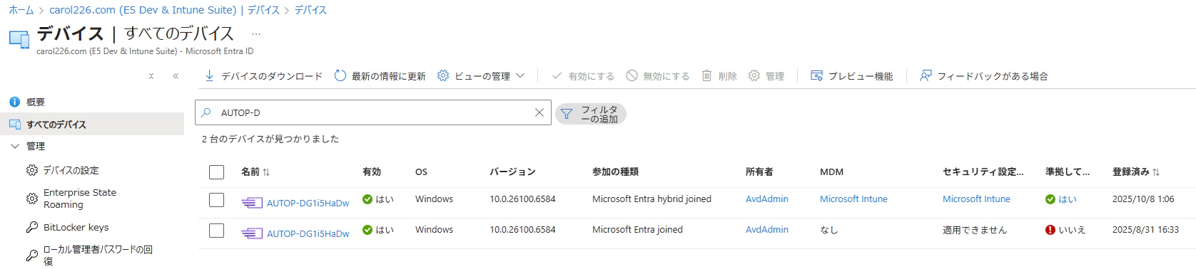Sort by 登録済み column arrows

[x=1156, y=172]
